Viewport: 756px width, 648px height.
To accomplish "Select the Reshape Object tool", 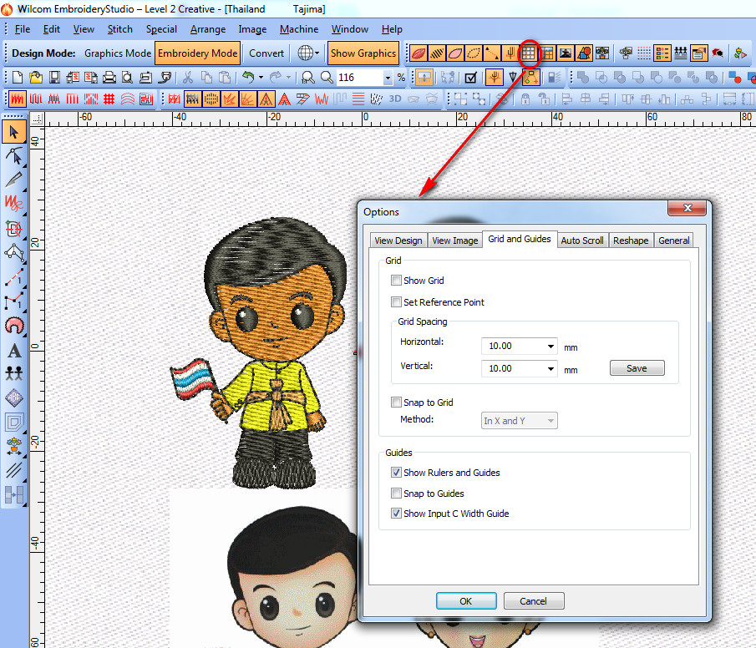I will click(14, 155).
